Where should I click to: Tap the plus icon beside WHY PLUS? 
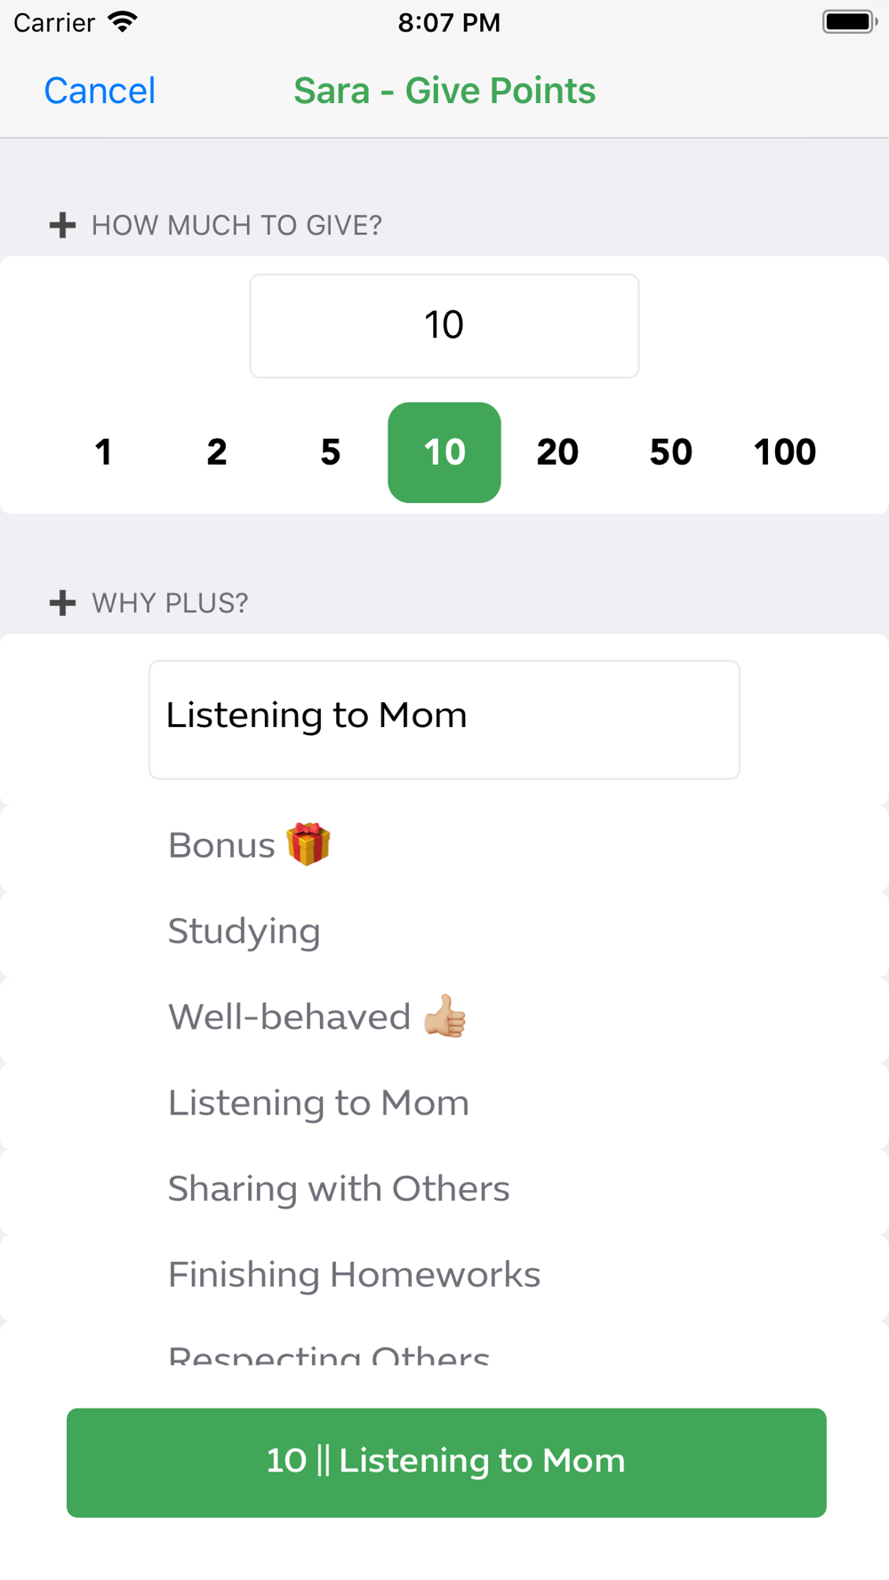[x=62, y=602]
